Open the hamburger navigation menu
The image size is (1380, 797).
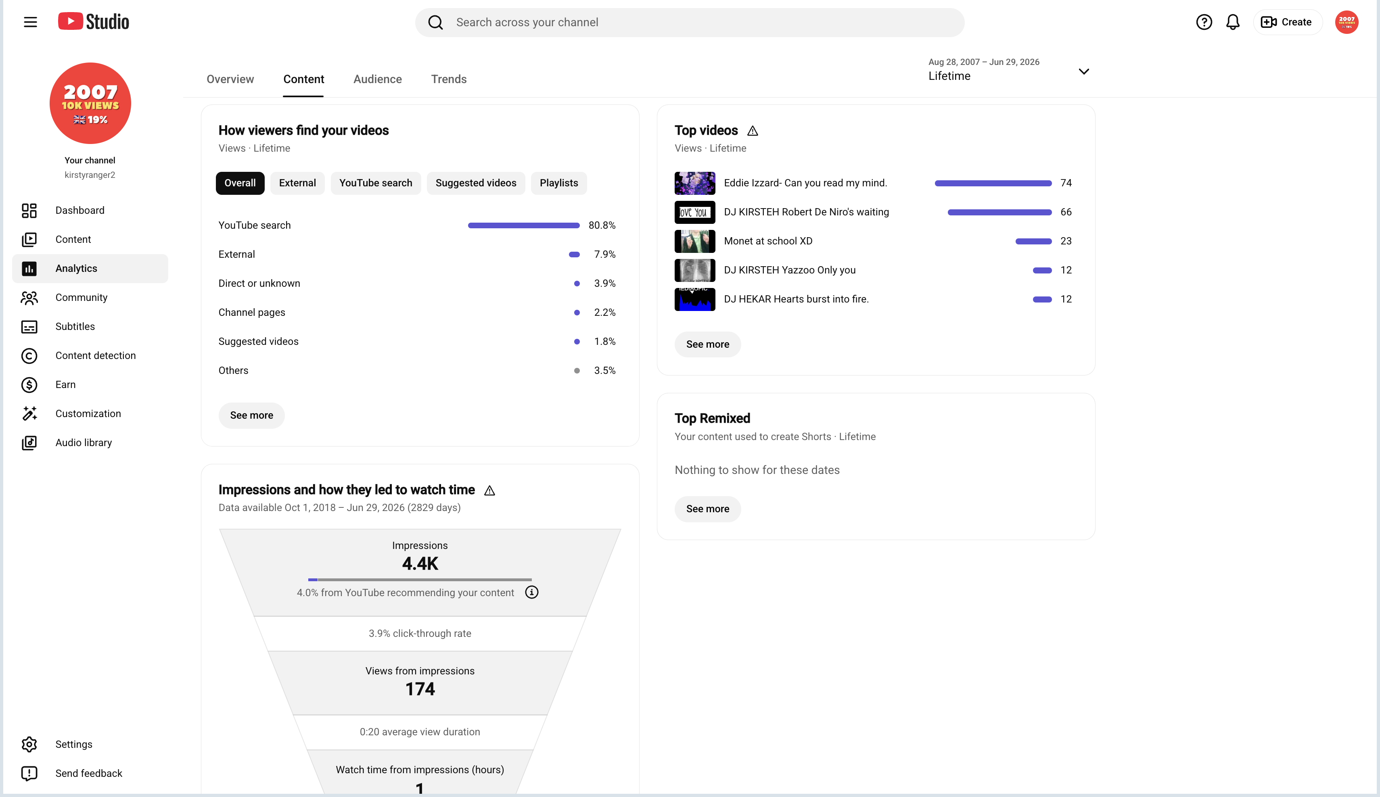coord(30,22)
